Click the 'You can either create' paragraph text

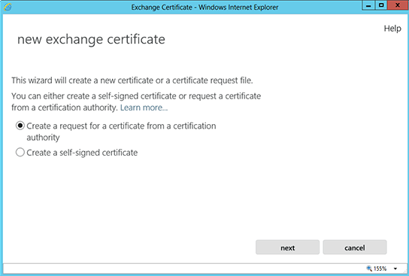tap(136, 102)
